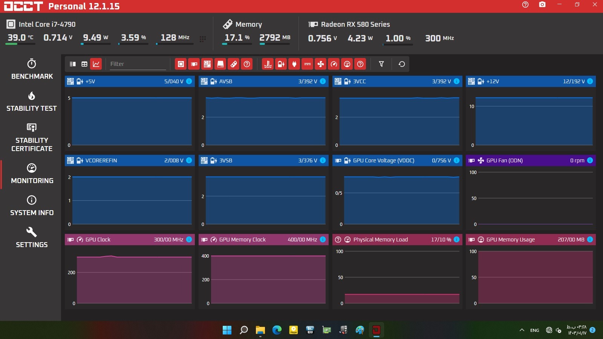Click the CPU temperature 39.0 °C gauge

pyautogui.click(x=20, y=38)
